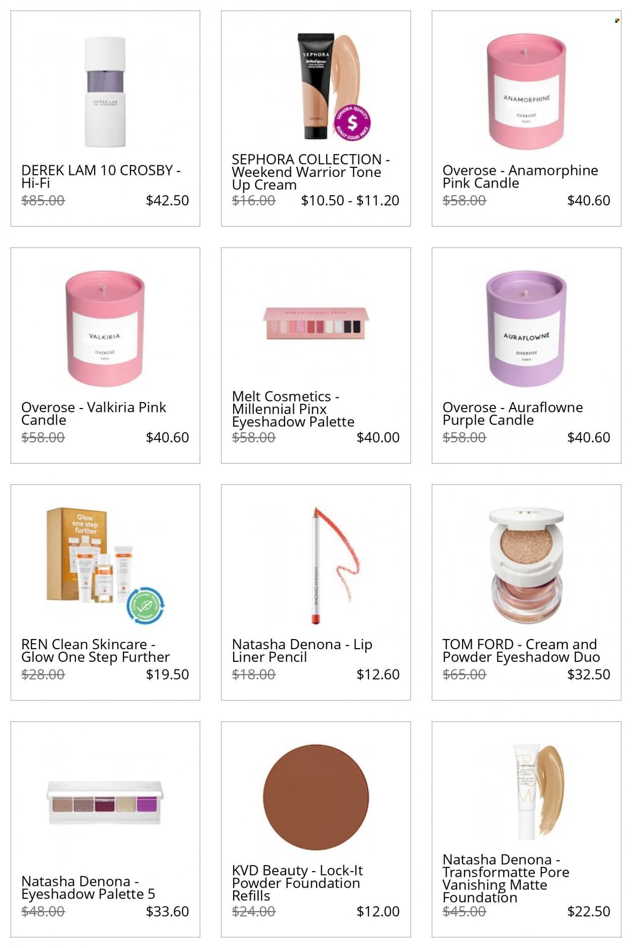Screen dimensions: 632x948
Task: Open the Auraflowne purple candle image
Action: pyautogui.click(x=526, y=329)
